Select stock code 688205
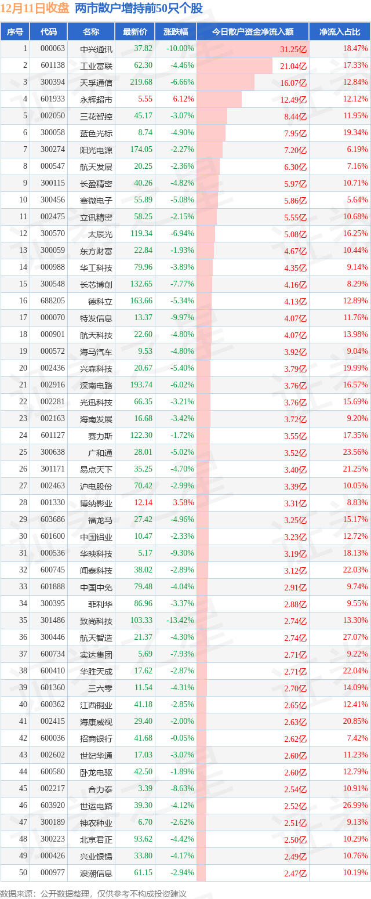This screenshot has width=371, height=899. point(53,301)
